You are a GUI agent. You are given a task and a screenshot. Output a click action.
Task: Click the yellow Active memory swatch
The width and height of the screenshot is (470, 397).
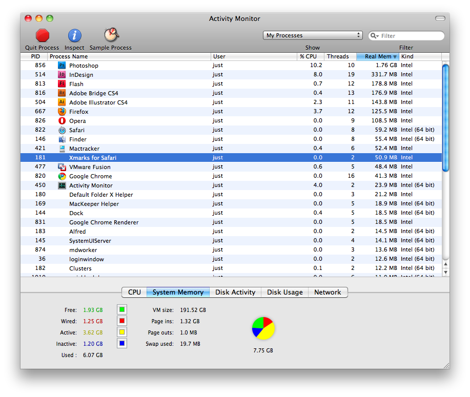pyautogui.click(x=122, y=332)
